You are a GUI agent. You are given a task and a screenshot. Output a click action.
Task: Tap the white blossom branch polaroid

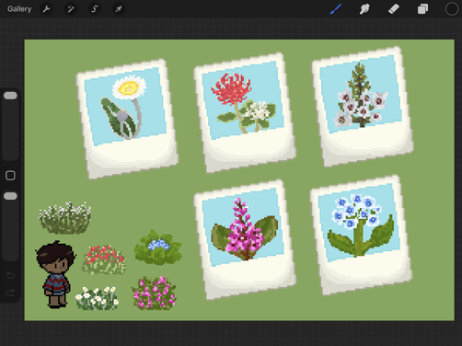tap(363, 107)
